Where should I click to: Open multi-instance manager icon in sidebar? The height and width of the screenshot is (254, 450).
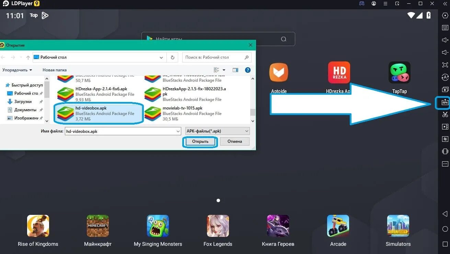(445, 90)
